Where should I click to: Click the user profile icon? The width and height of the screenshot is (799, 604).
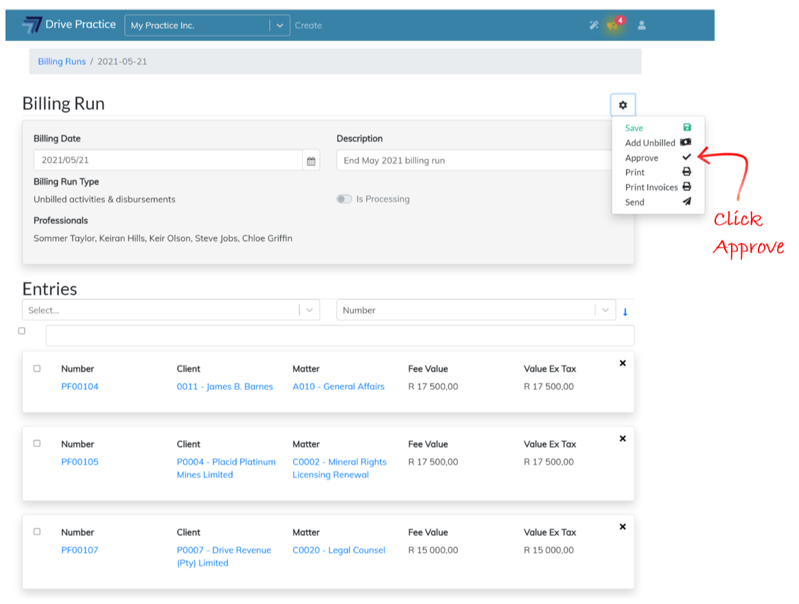pyautogui.click(x=642, y=25)
